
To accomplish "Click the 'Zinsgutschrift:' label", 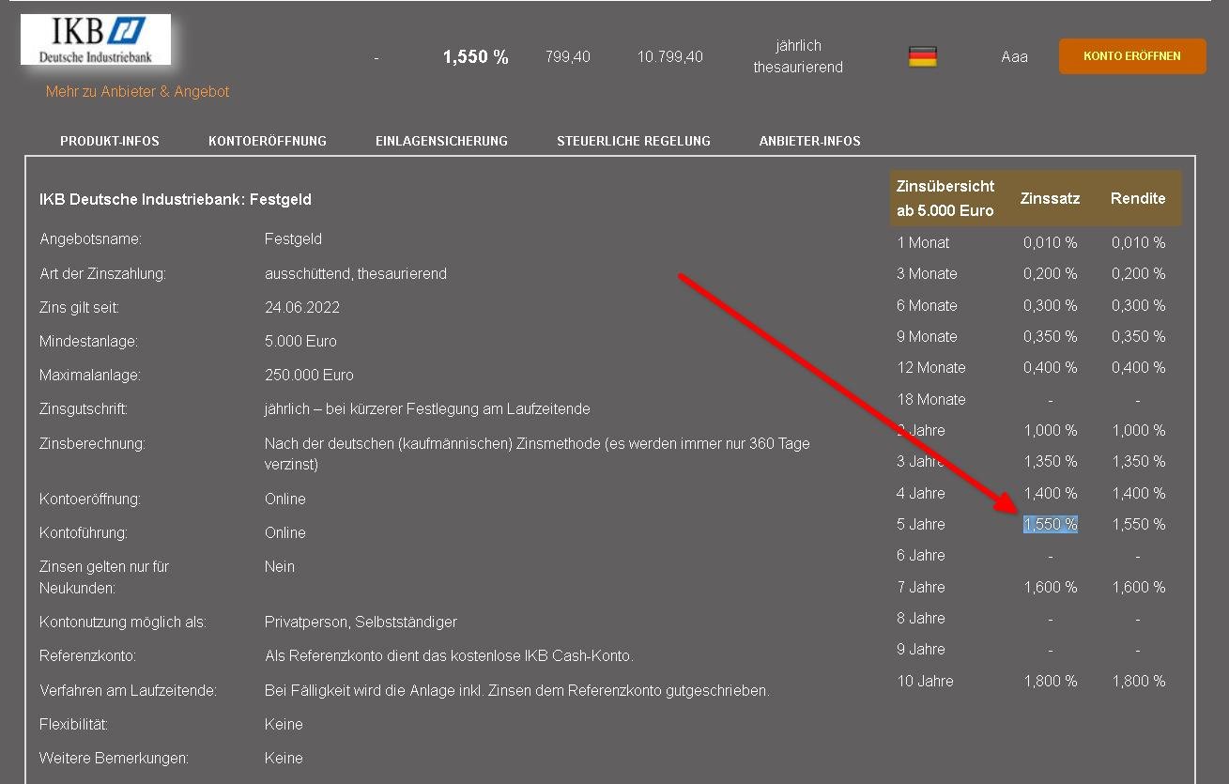I will click(84, 409).
